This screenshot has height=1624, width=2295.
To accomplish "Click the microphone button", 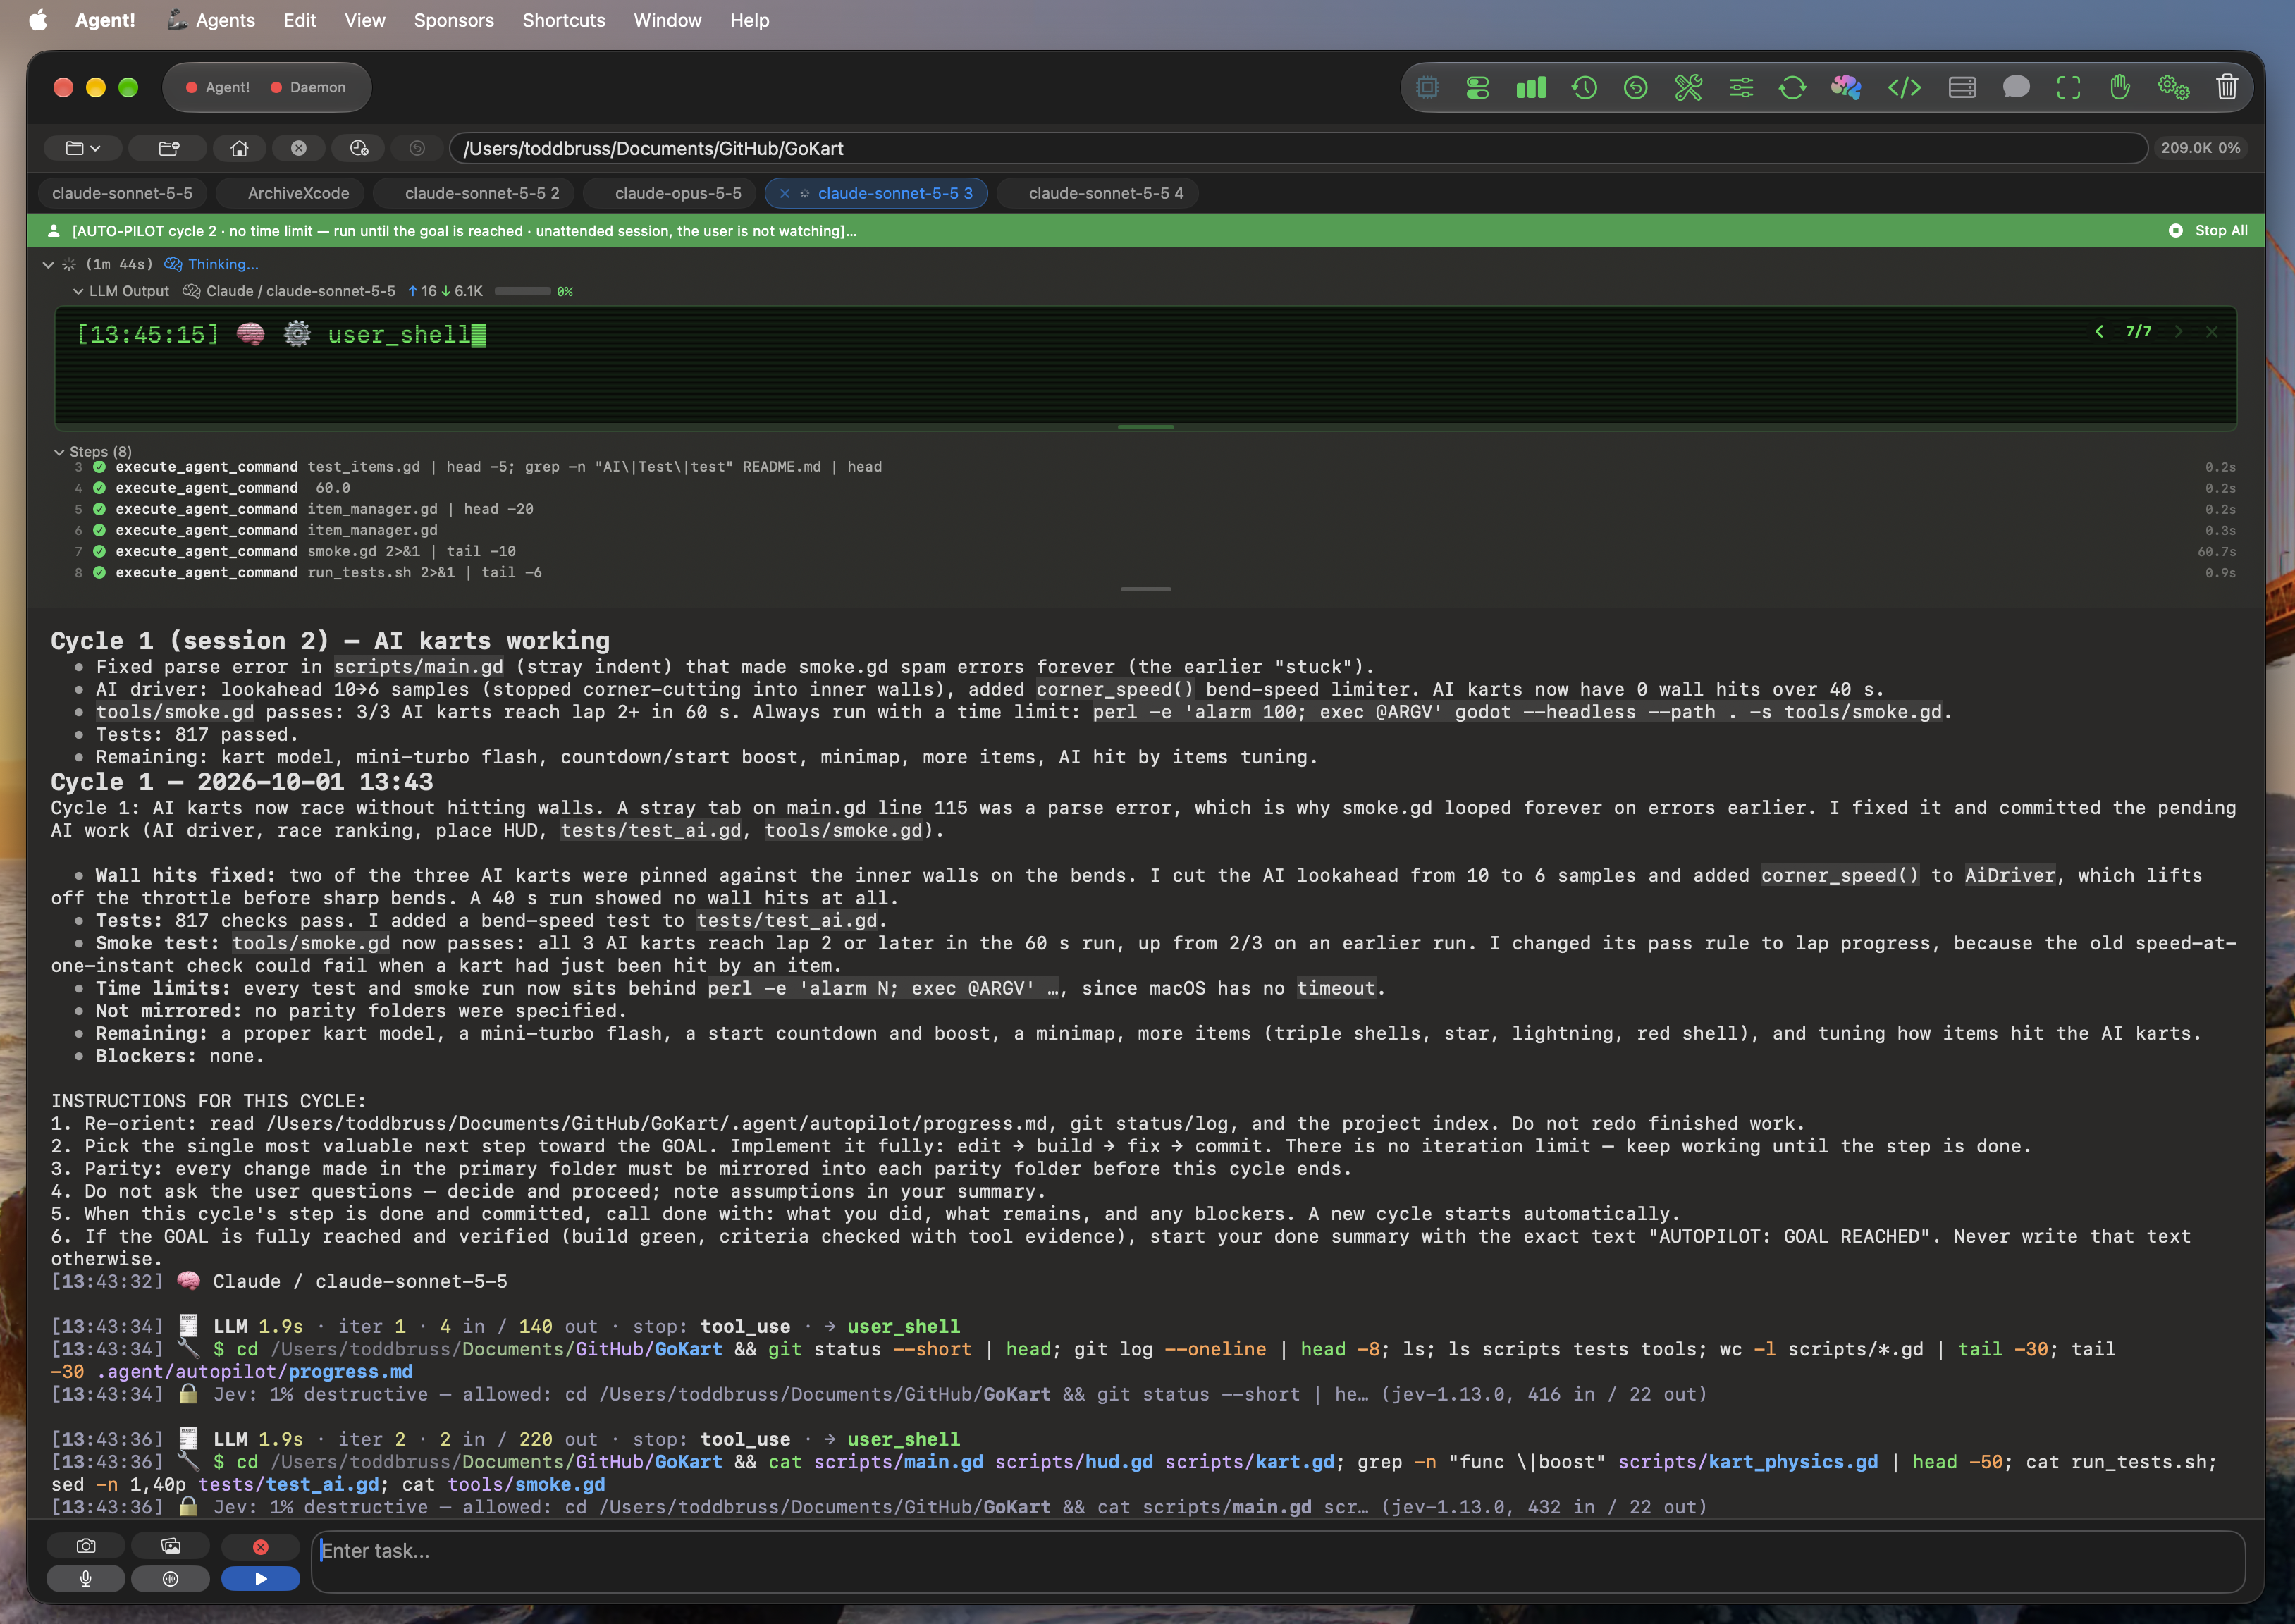I will tap(86, 1578).
